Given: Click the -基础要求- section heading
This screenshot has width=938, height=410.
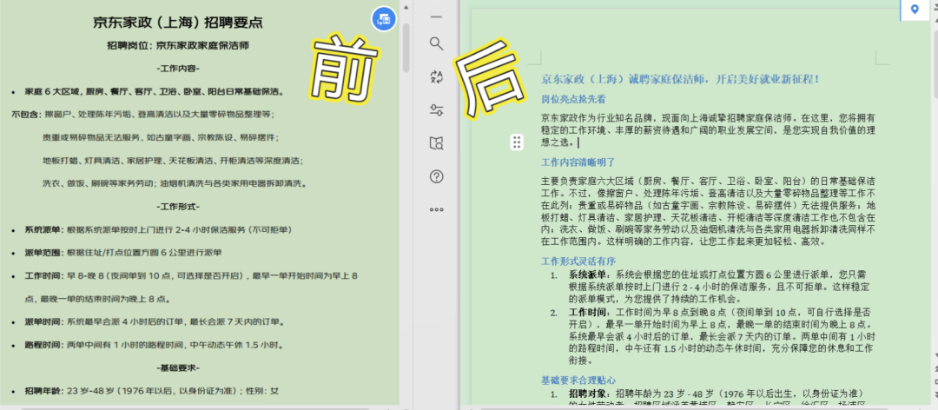Looking at the screenshot, I should pos(178,368).
